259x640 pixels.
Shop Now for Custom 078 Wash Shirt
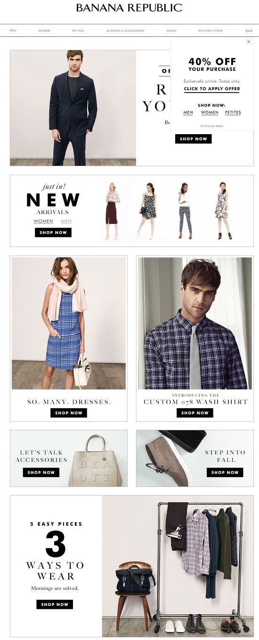click(195, 413)
